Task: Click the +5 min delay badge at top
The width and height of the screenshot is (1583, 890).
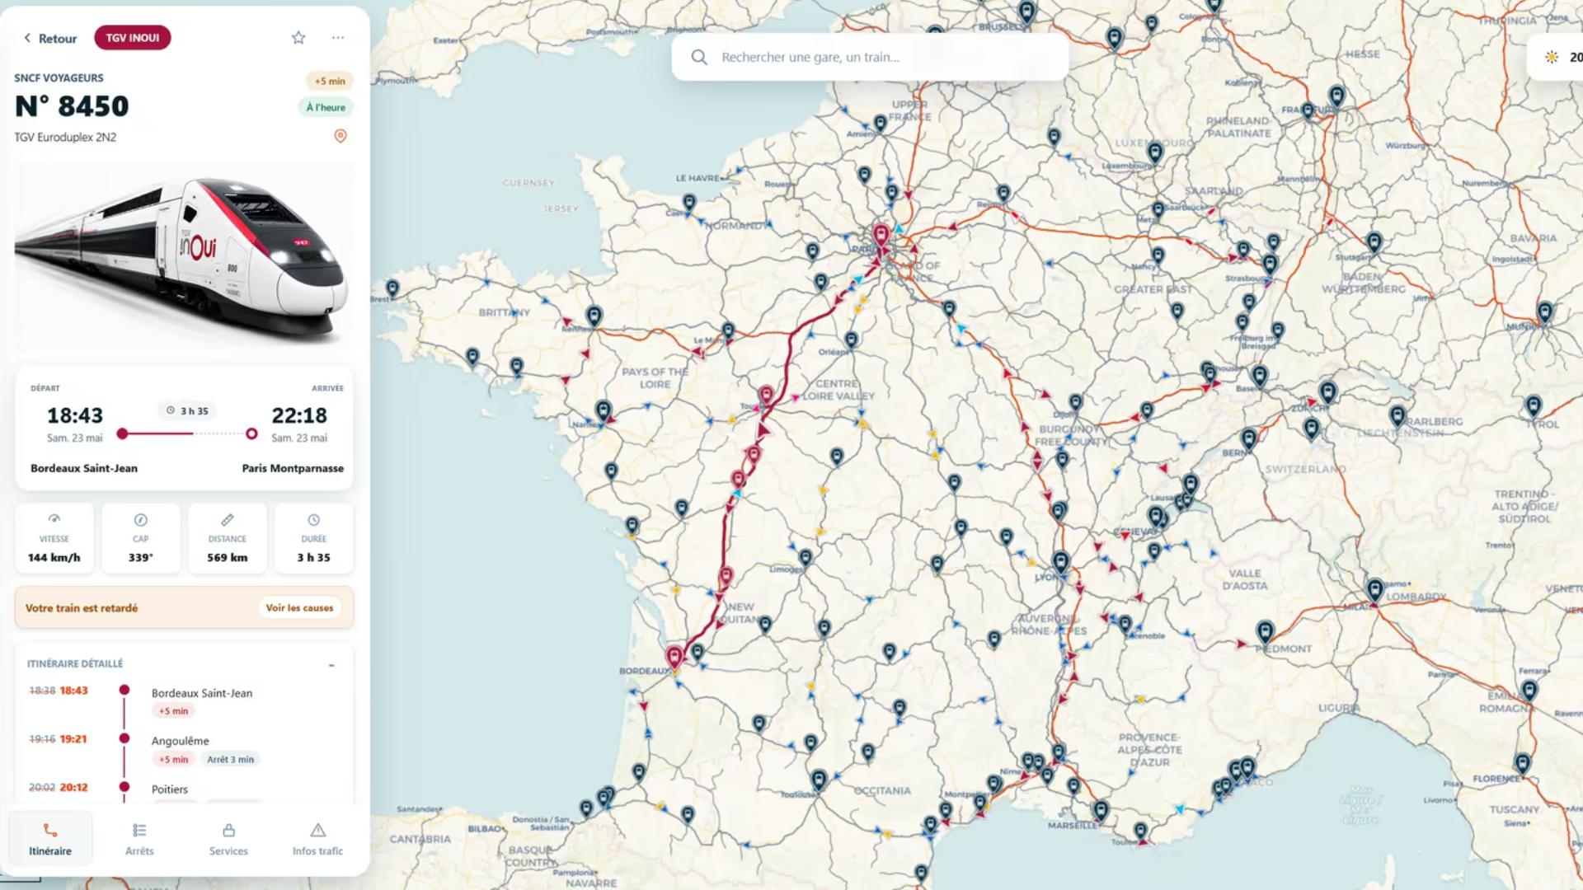Action: (x=330, y=81)
